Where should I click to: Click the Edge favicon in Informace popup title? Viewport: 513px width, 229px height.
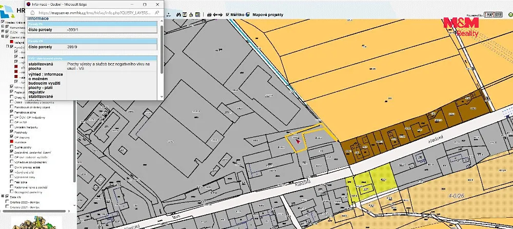pos(28,5)
